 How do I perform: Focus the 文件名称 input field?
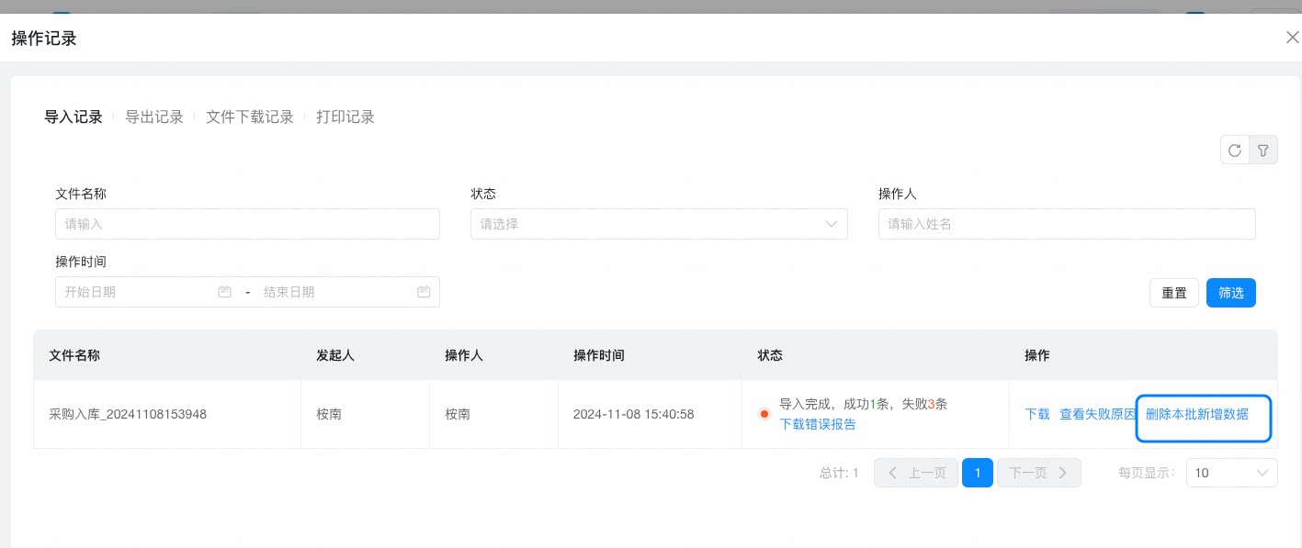coord(247,224)
